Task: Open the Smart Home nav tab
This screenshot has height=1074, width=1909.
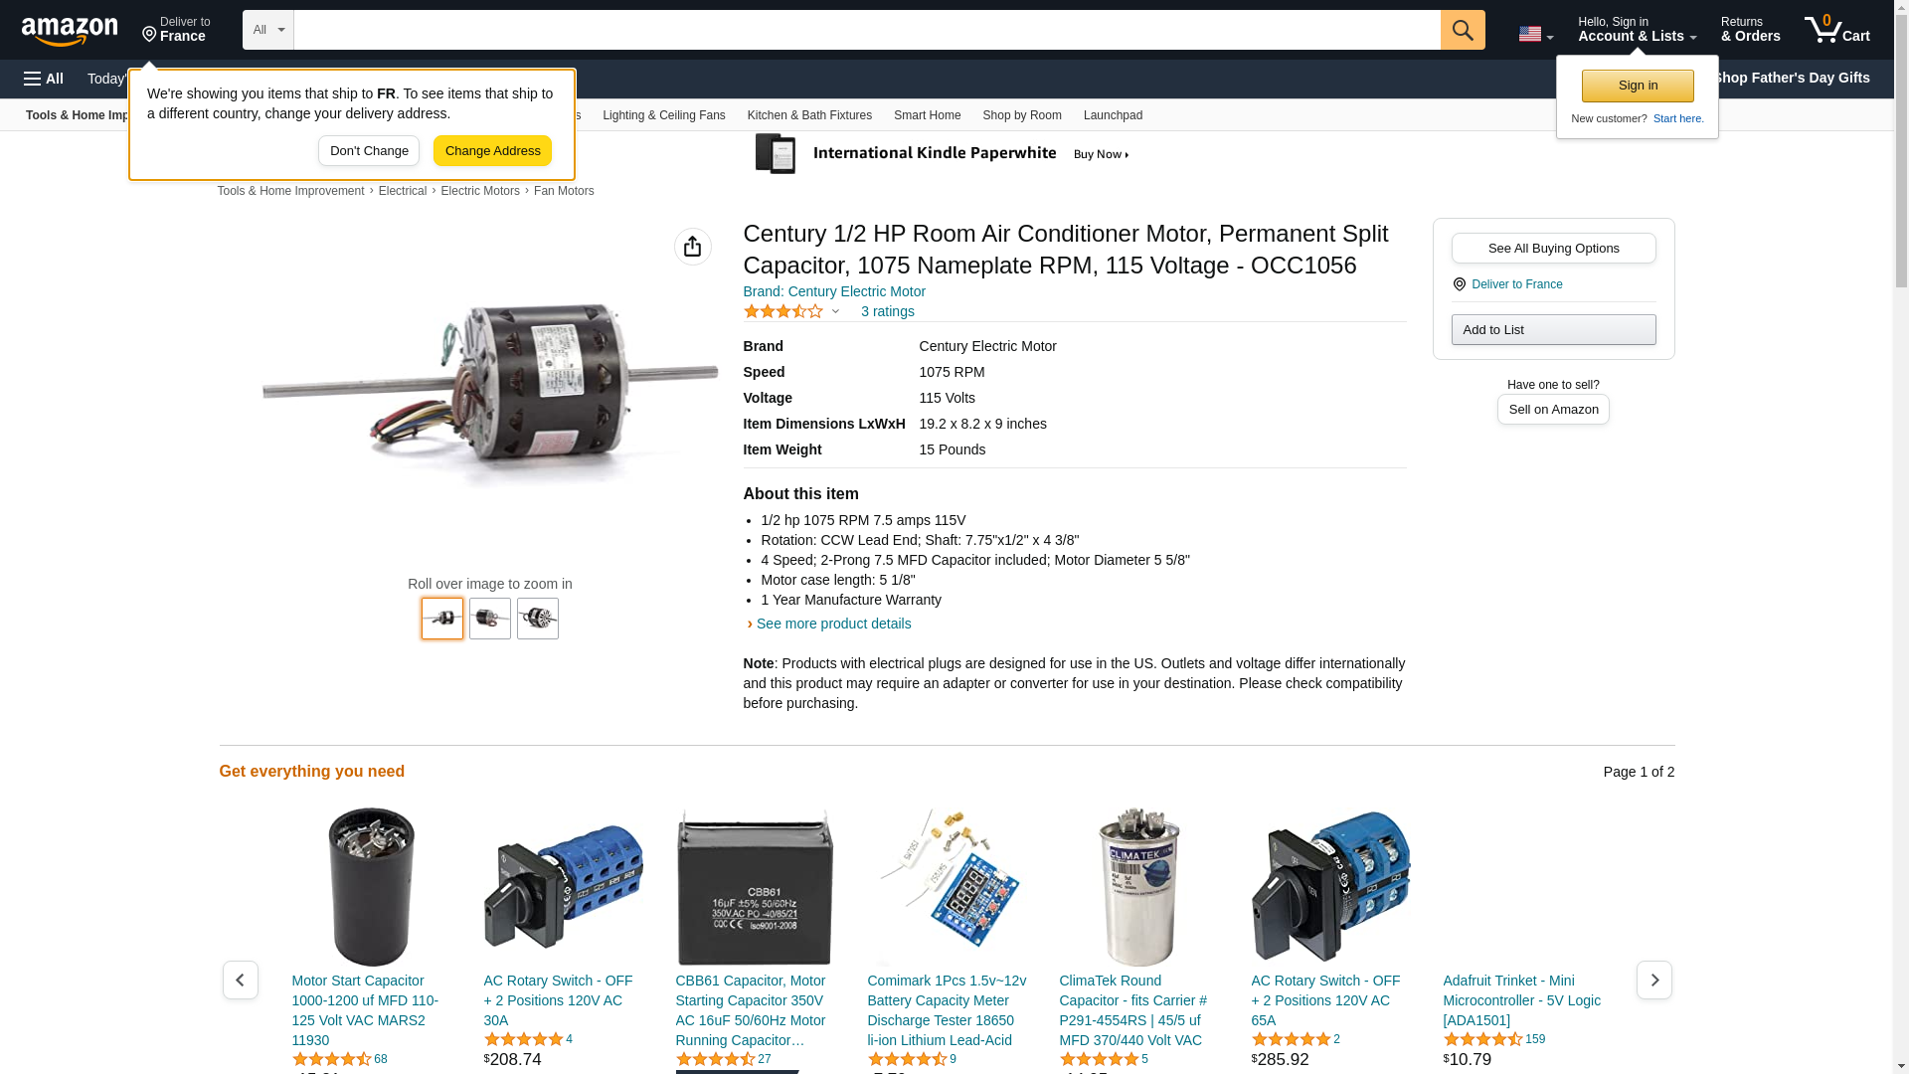Action: pyautogui.click(x=927, y=115)
